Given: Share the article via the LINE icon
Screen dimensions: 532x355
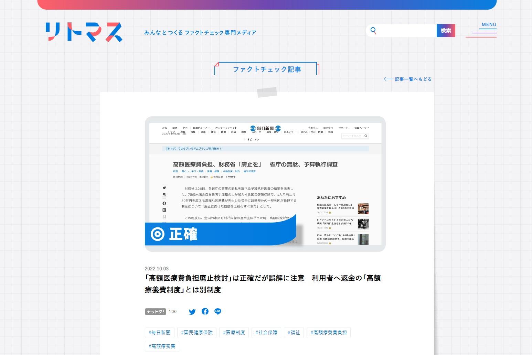Looking at the screenshot, I should 217,311.
